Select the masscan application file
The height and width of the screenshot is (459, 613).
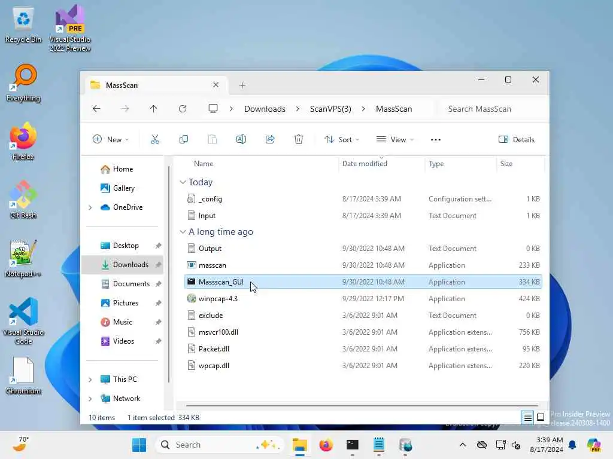(x=363, y=265)
